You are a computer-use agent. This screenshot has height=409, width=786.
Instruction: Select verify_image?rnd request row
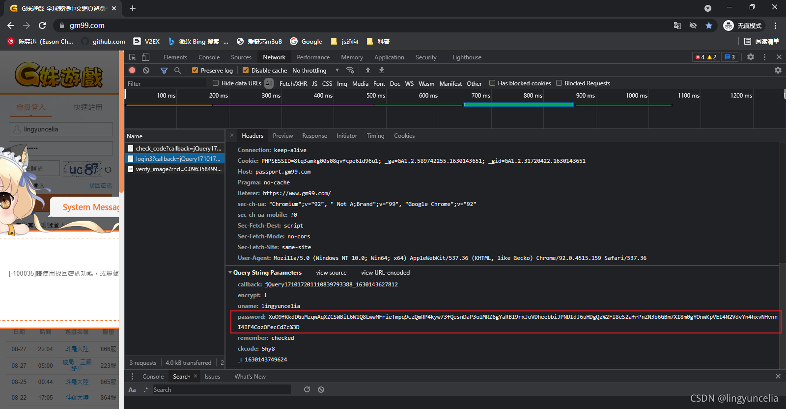(175, 169)
